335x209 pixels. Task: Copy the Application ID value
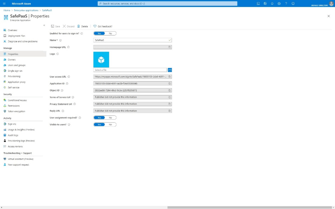coord(169,84)
